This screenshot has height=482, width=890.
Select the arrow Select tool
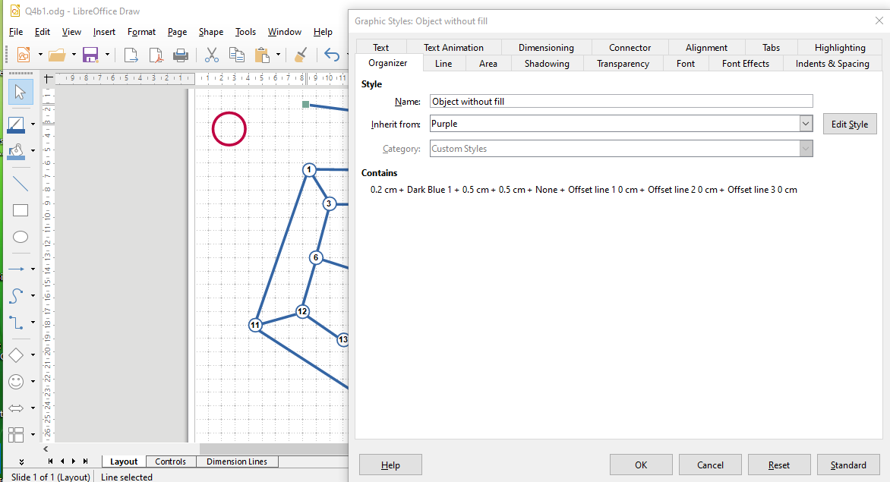[x=20, y=93]
